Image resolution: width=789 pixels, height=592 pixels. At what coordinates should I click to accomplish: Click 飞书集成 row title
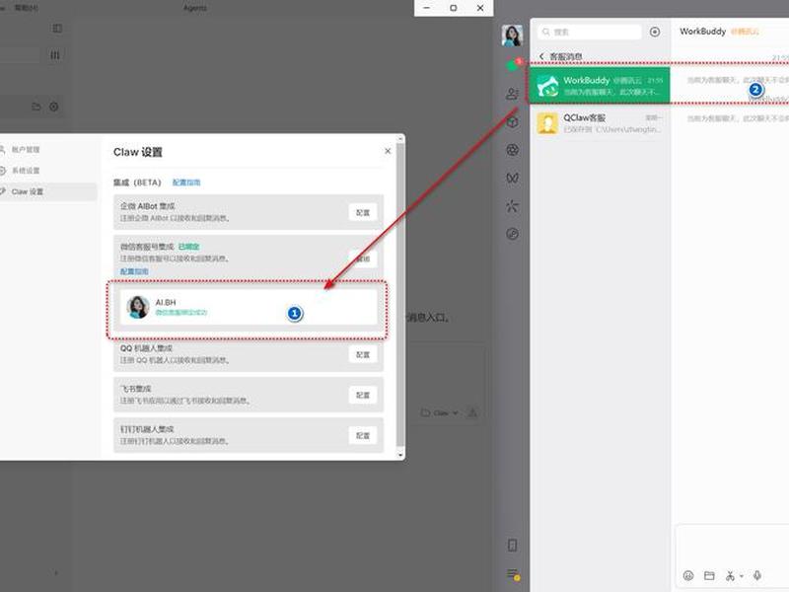[x=135, y=388]
